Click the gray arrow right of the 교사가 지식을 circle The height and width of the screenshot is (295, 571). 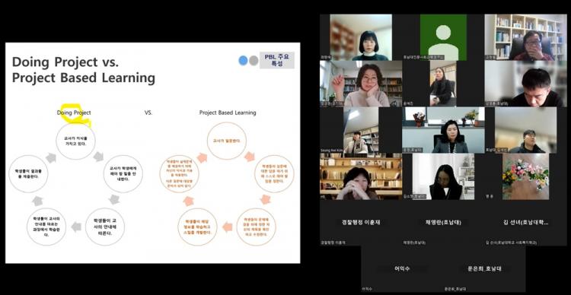point(98,157)
